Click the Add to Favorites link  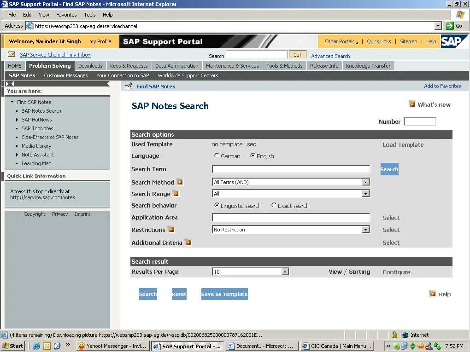point(442,86)
